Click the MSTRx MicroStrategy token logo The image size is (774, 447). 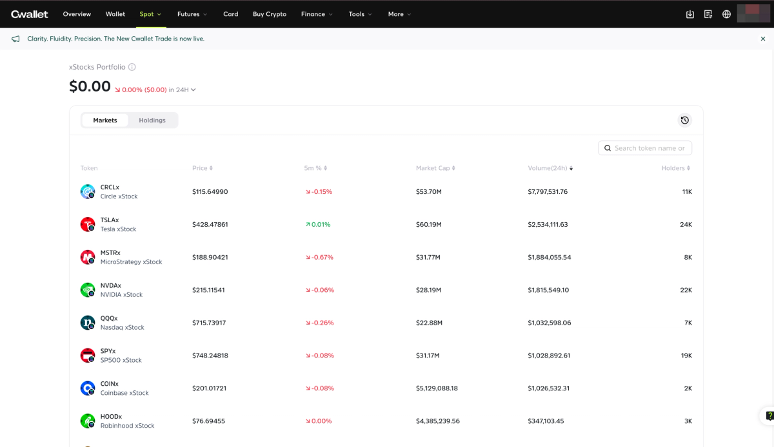[x=88, y=258]
